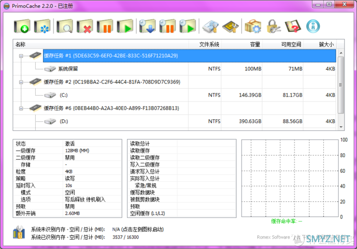View cache task properties with magnifier icon
The image size is (357, 249).
pyautogui.click(x=65, y=26)
